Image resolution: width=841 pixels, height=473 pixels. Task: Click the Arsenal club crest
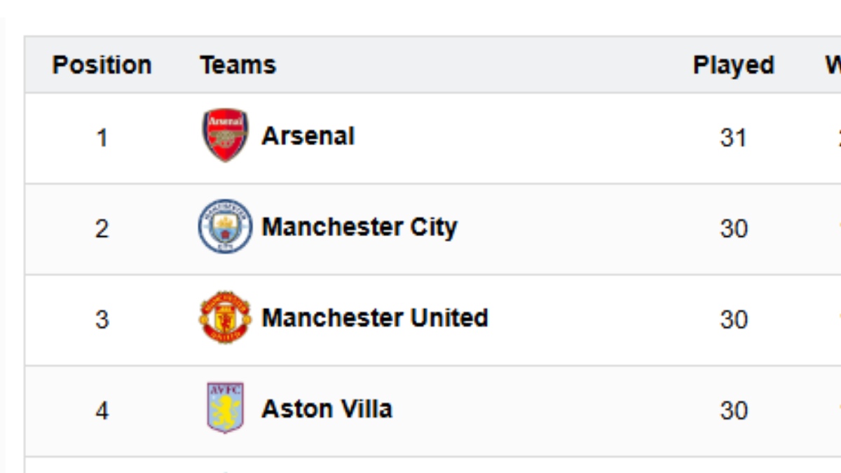pos(225,136)
